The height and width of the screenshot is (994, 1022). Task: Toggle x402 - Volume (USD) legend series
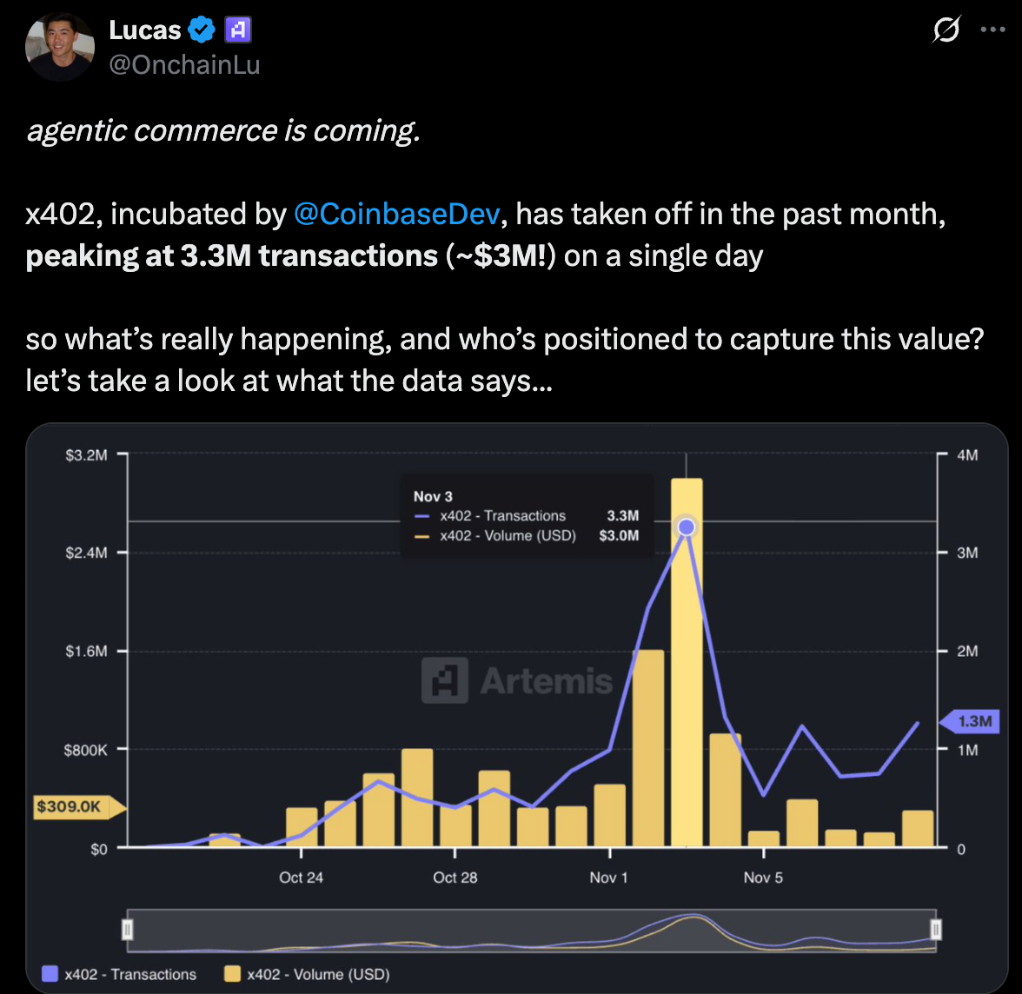point(306,974)
